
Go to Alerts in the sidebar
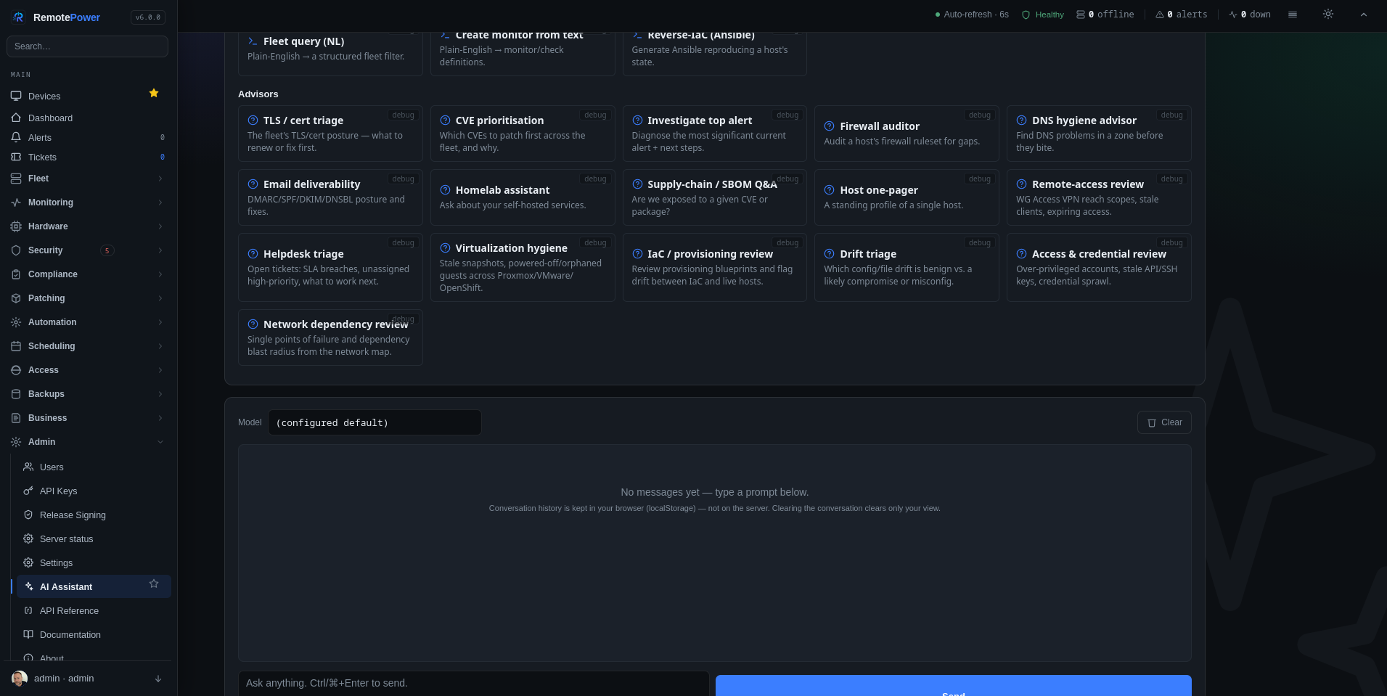coord(40,137)
